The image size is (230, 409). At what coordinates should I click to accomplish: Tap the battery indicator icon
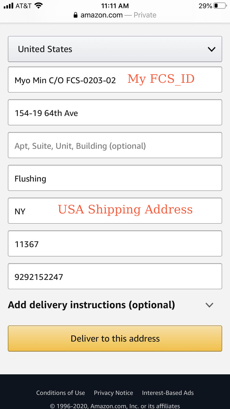(x=220, y=6)
